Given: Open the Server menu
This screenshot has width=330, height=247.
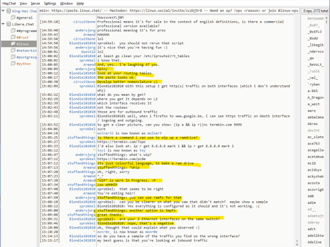Looking at the screenshot, I should point(48,3).
